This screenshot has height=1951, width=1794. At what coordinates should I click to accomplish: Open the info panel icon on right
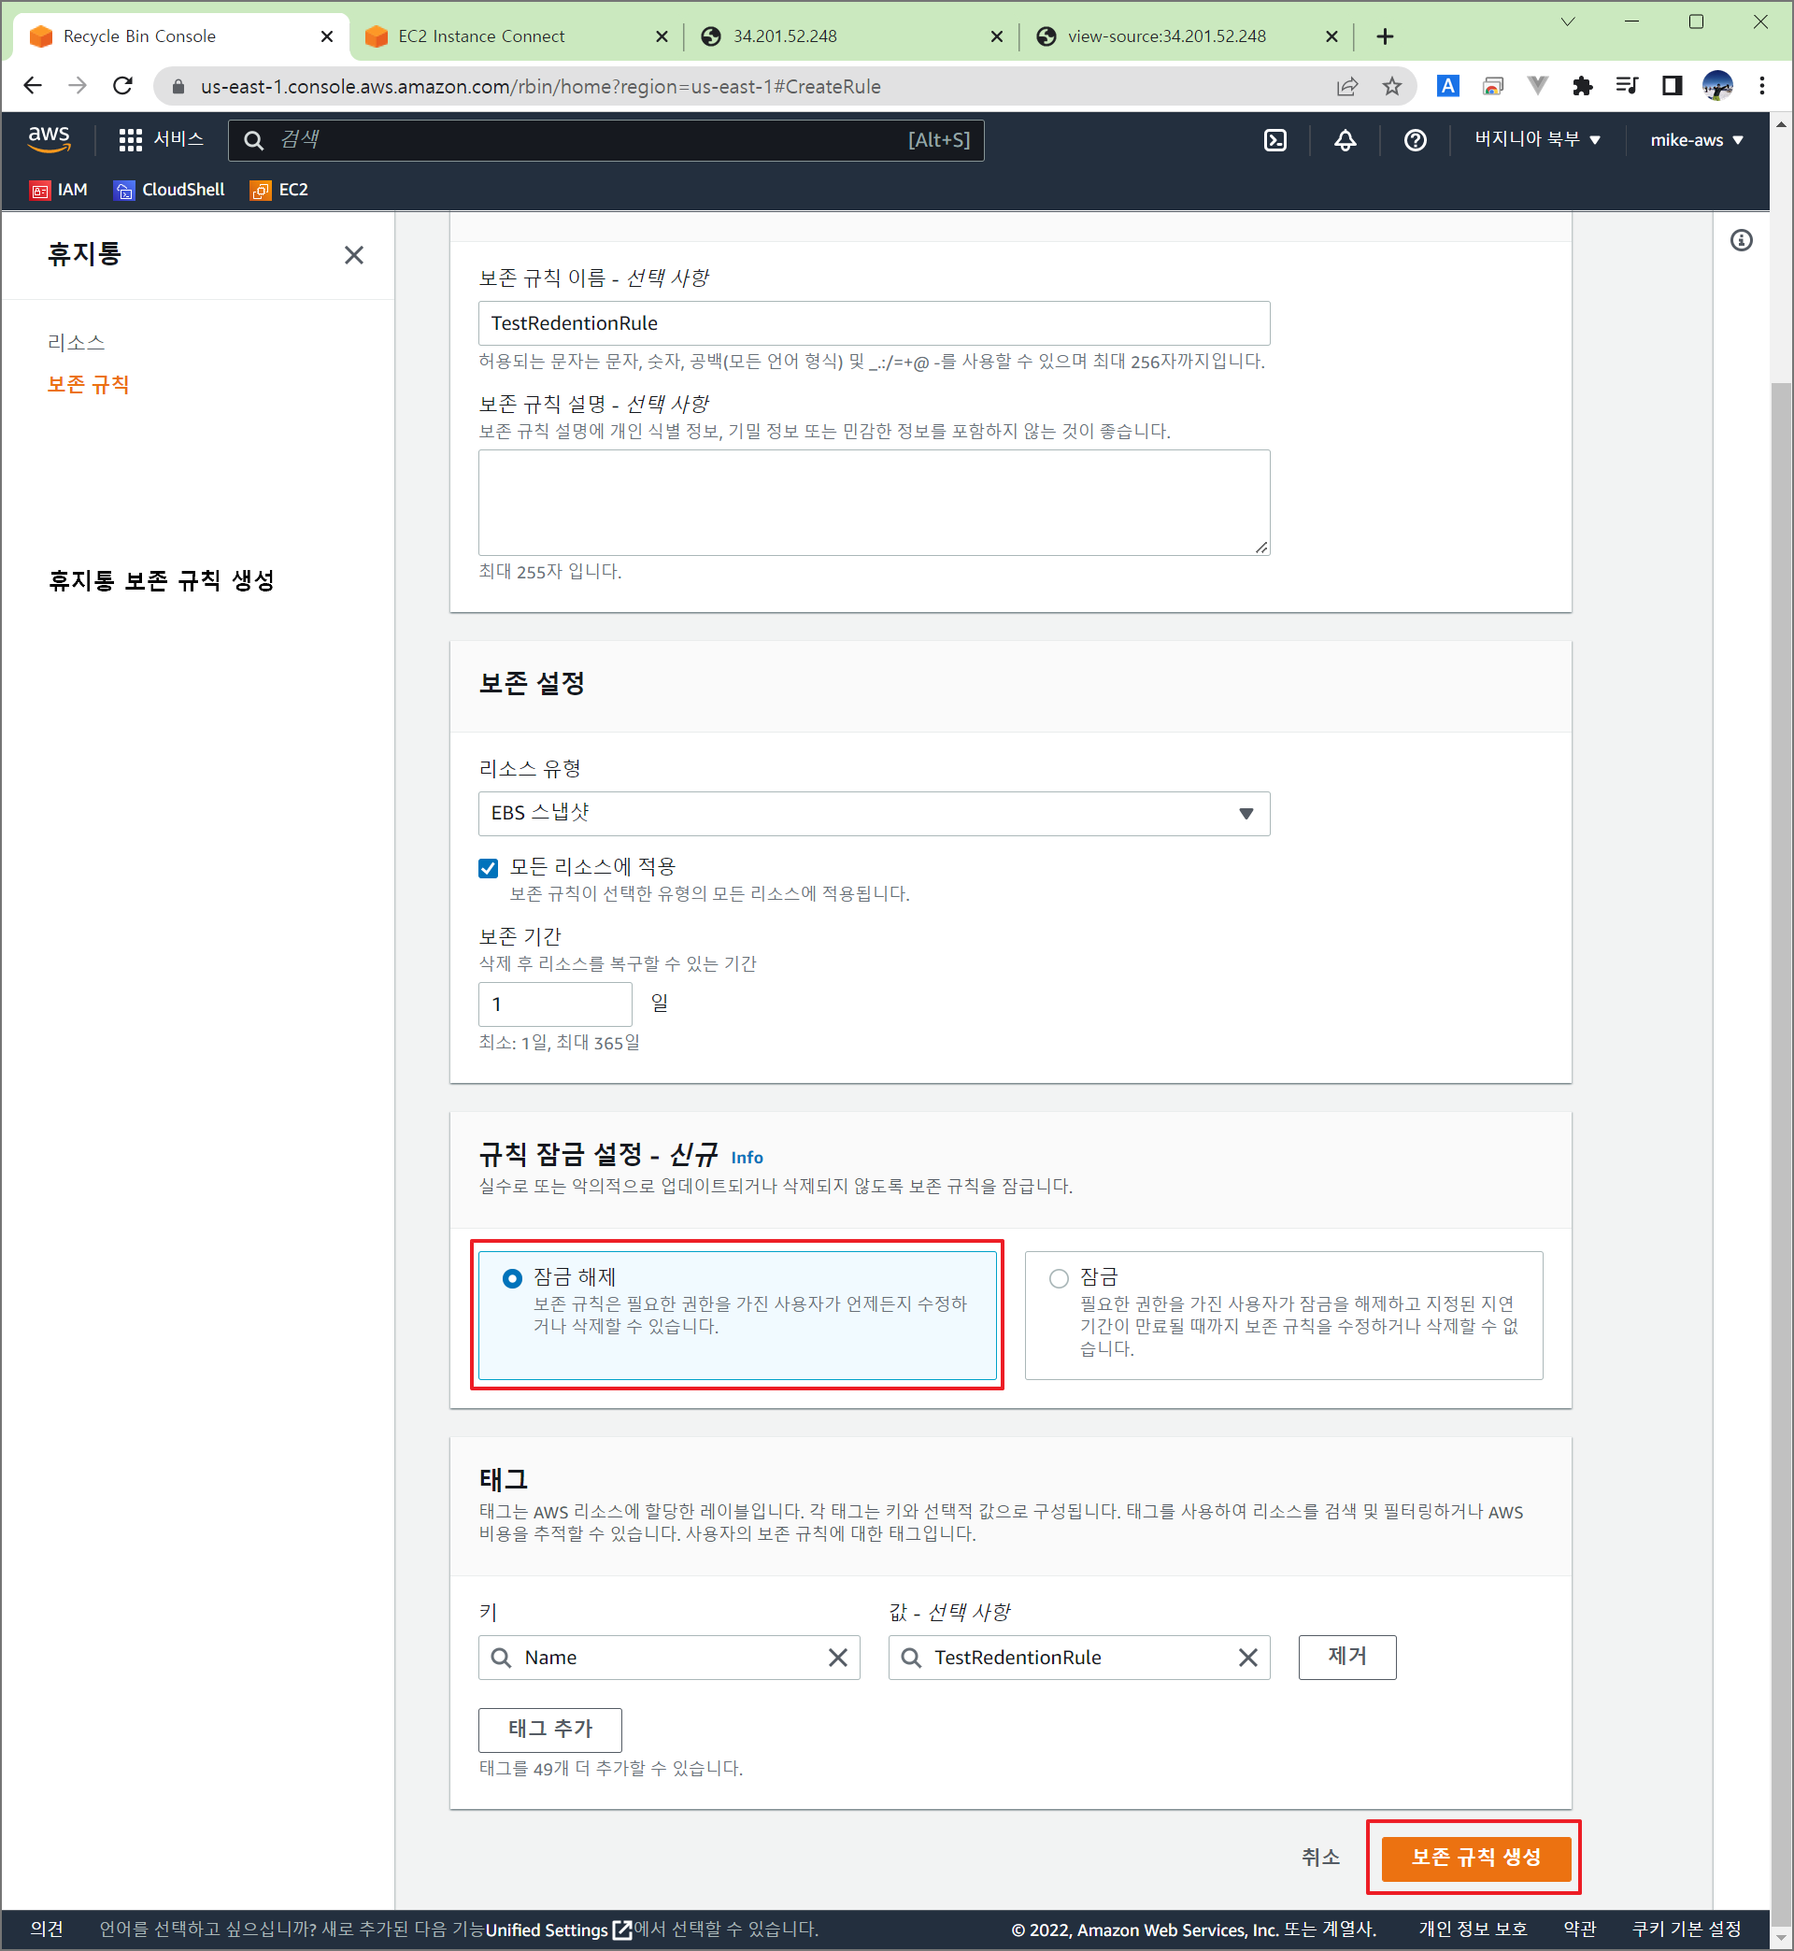point(1741,240)
